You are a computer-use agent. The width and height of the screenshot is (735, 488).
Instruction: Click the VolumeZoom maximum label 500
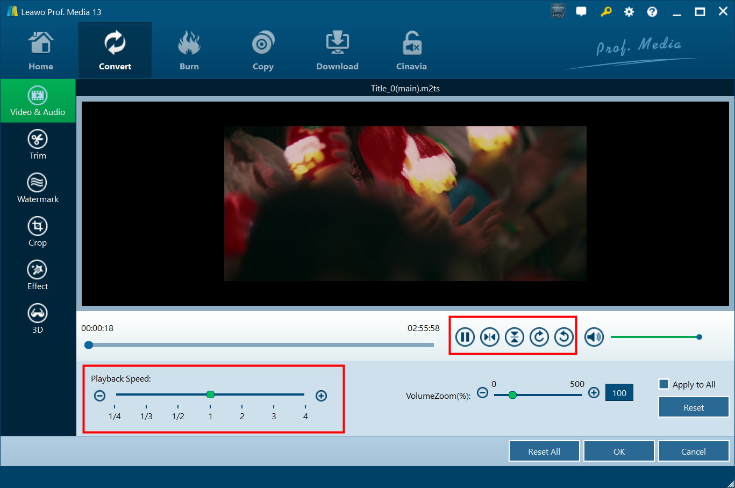pos(577,384)
